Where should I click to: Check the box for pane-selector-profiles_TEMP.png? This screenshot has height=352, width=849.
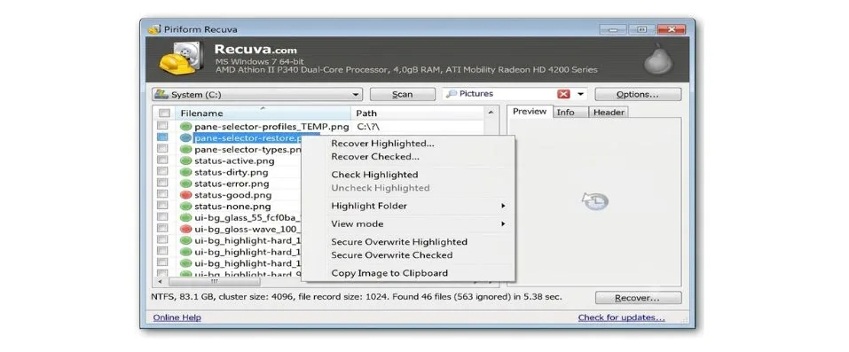point(162,126)
